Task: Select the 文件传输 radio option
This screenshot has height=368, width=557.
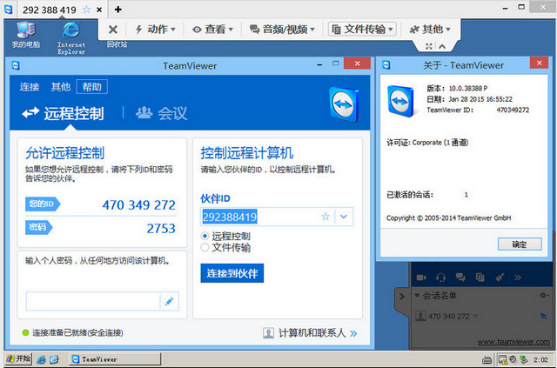Action: [x=205, y=247]
